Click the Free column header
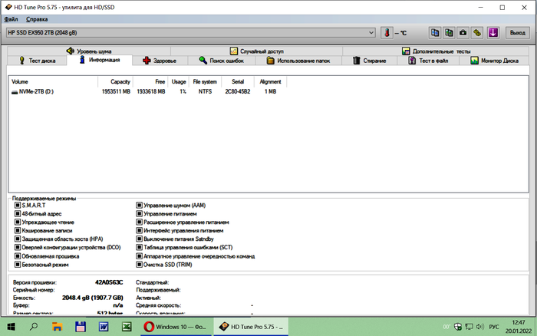The height and width of the screenshot is (336, 537). pos(150,81)
